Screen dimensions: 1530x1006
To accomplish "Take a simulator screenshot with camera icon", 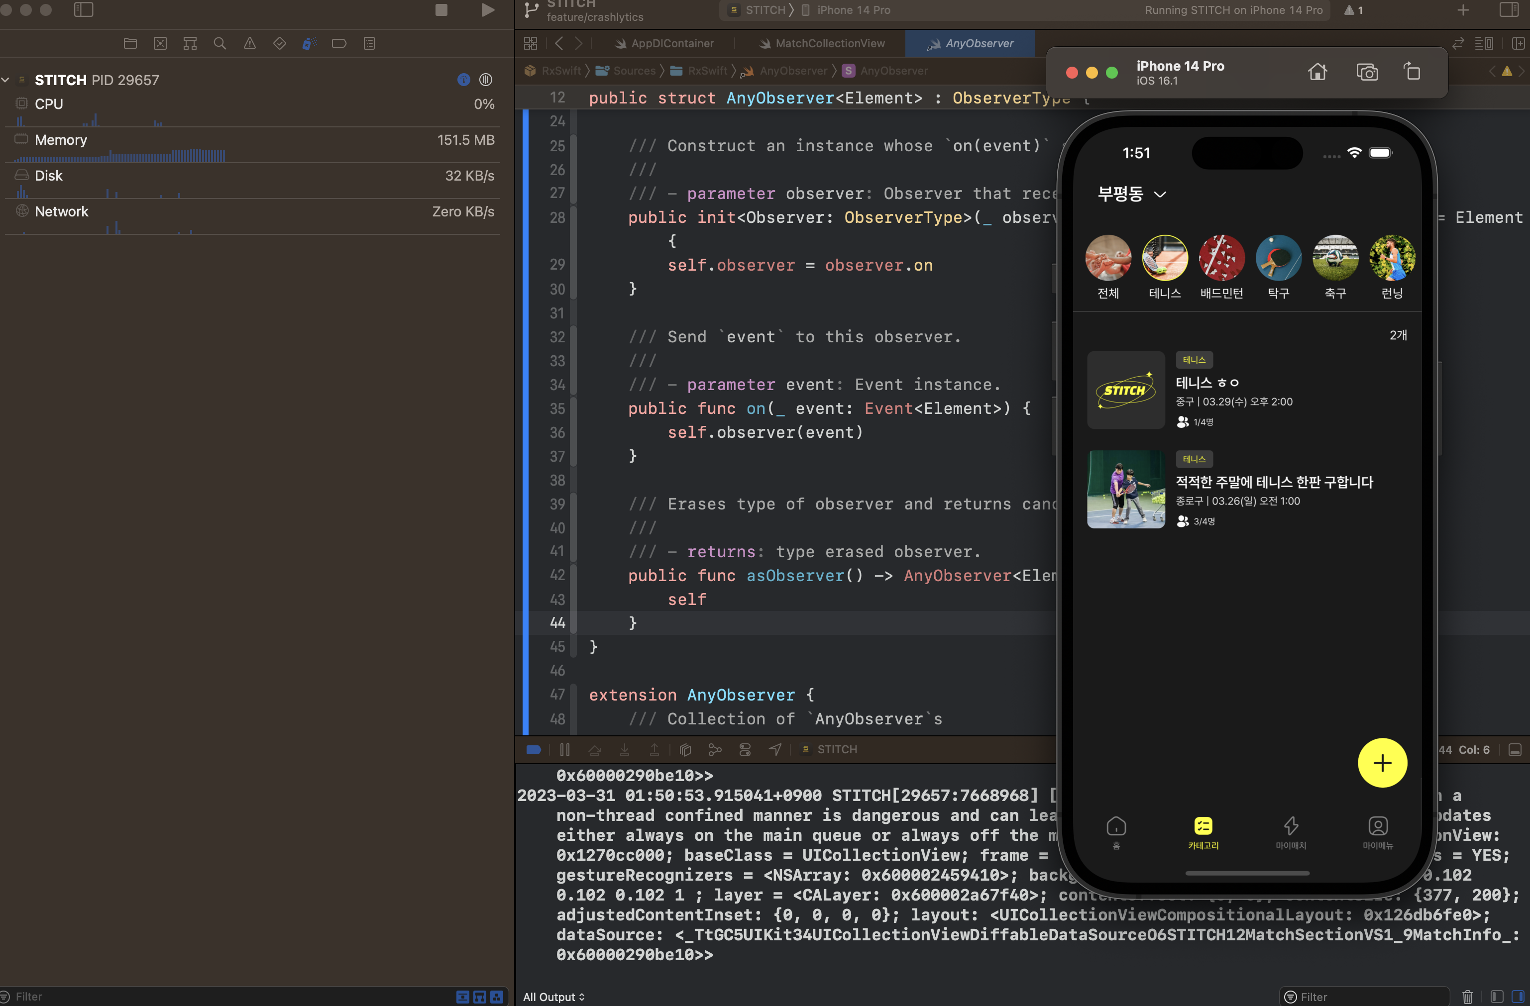I will (1367, 72).
